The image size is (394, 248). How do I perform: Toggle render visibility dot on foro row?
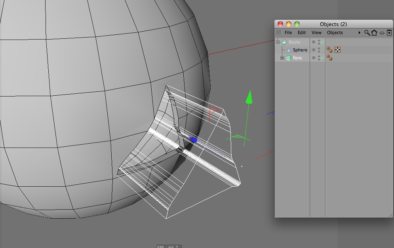point(319,59)
